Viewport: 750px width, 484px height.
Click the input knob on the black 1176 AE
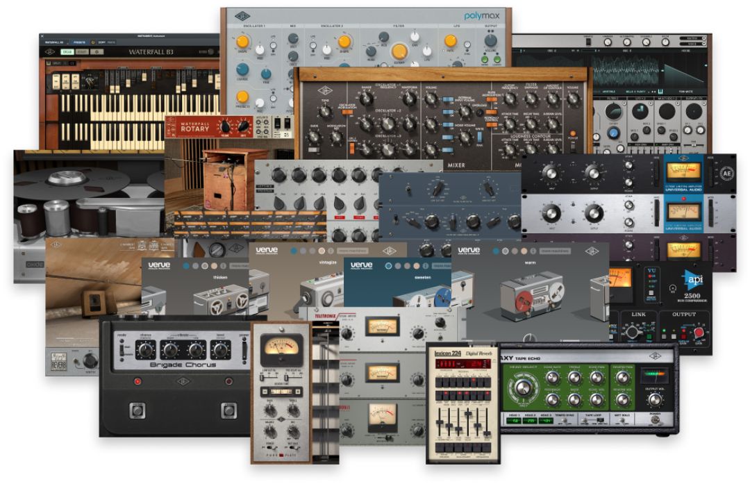(x=551, y=173)
